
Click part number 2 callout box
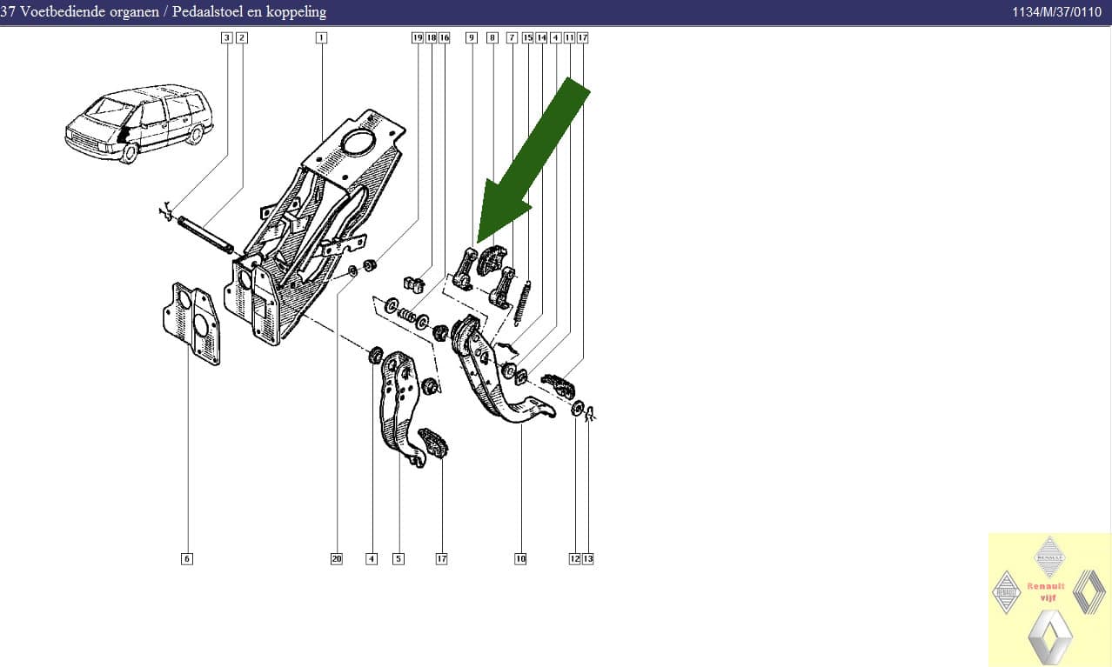[241, 37]
